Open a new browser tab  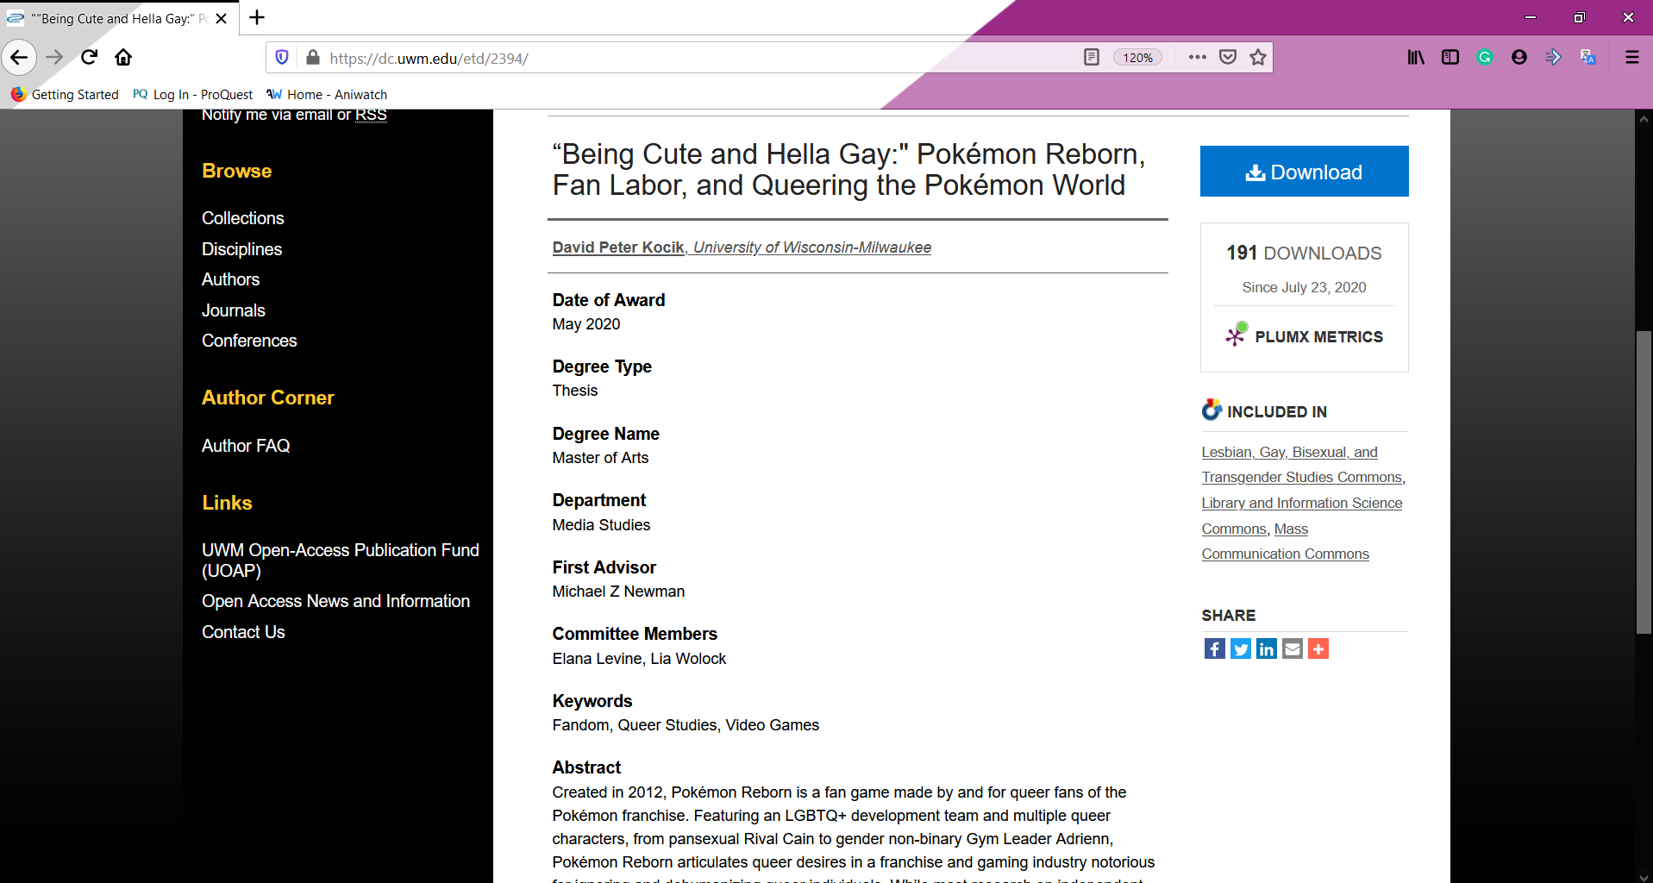[x=257, y=17]
